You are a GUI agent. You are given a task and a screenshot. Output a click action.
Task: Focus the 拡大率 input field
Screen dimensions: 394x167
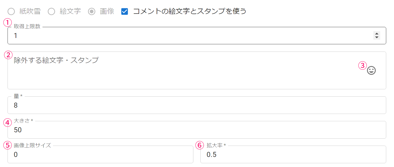293,155
